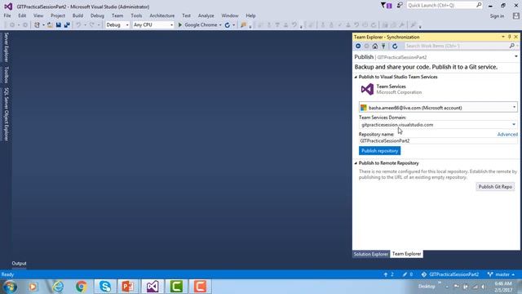Screen dimensions: 522x294
Task: Click the New Project icon in the toolbar
Action: click(x=37, y=25)
